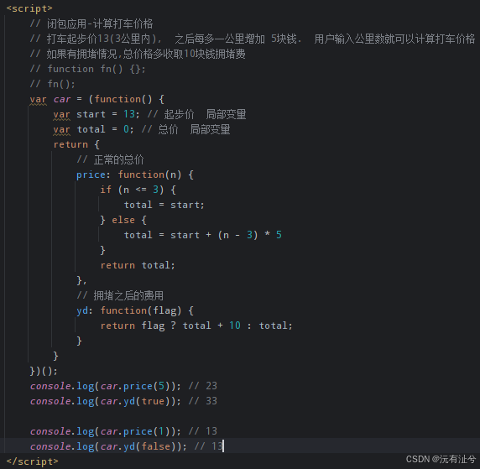Screen dimensions: 480x469
Task: Click the opening <script> tag
Action: [29, 8]
